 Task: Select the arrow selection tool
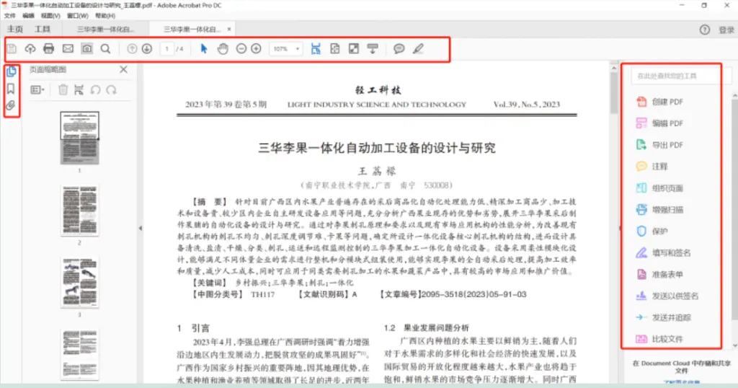coord(204,48)
